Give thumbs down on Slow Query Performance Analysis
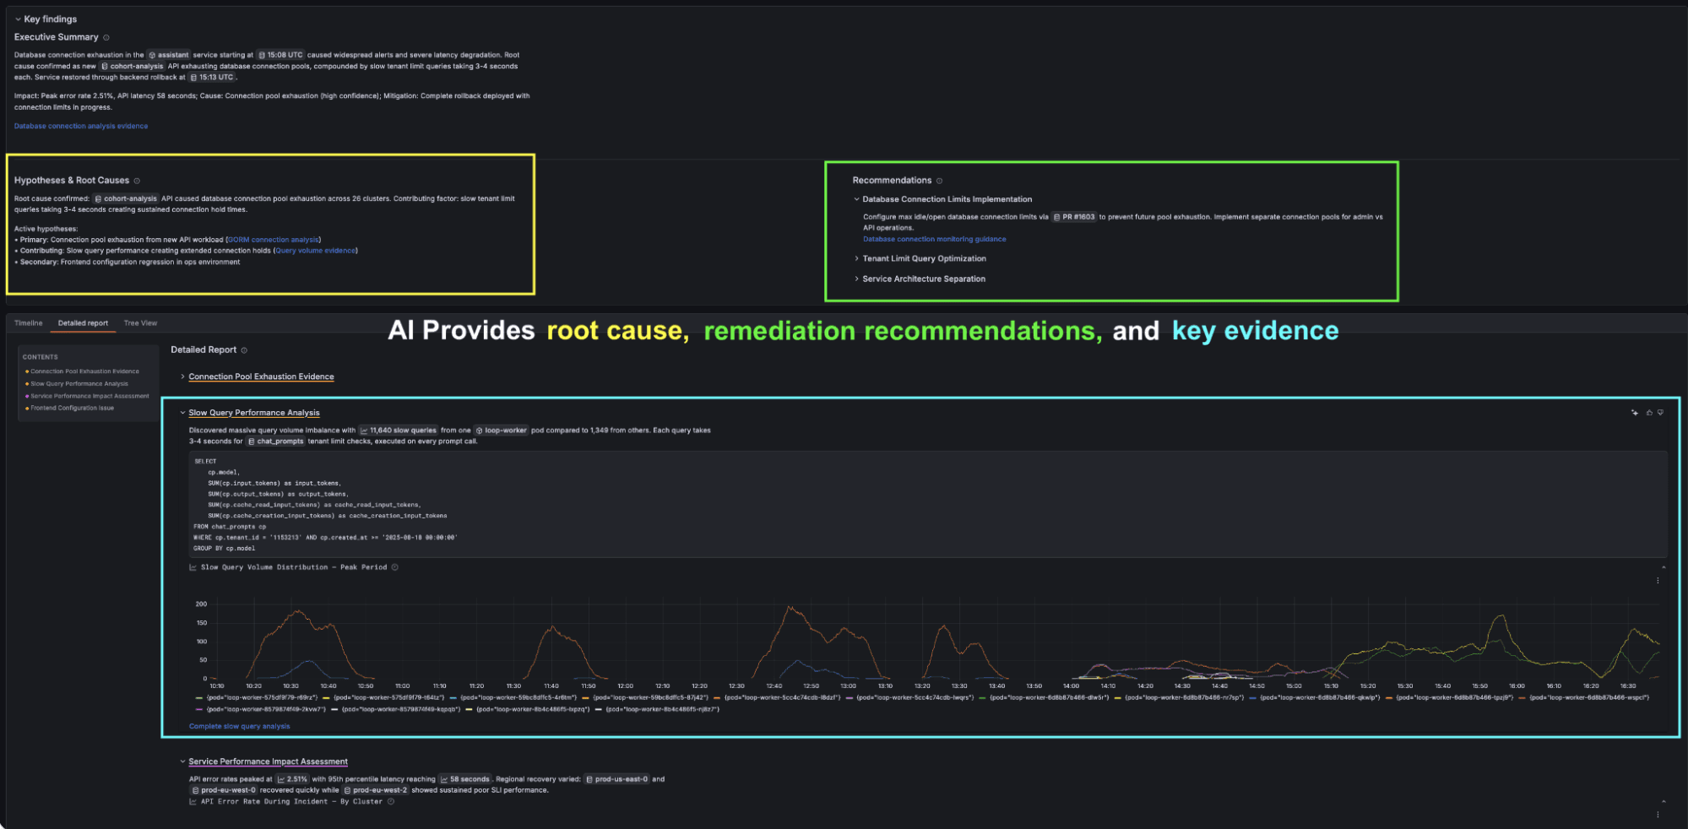The image size is (1688, 829). pos(1662,413)
